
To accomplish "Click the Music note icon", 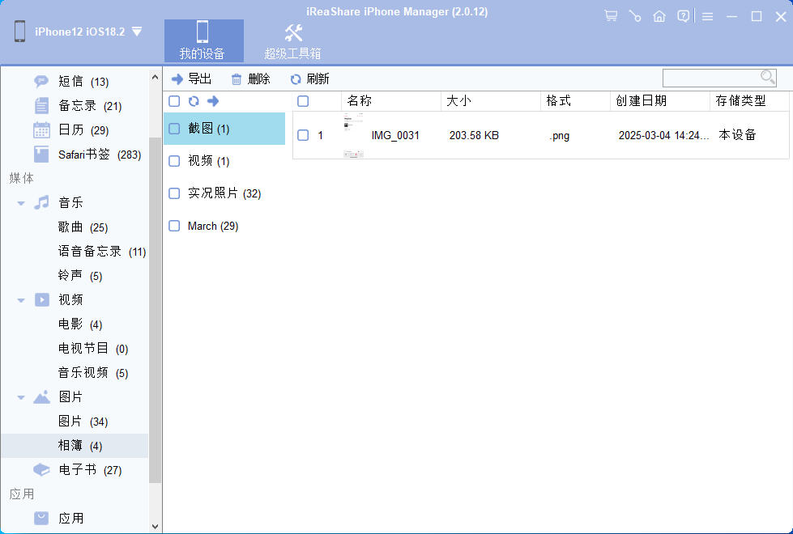I will pyautogui.click(x=41, y=202).
